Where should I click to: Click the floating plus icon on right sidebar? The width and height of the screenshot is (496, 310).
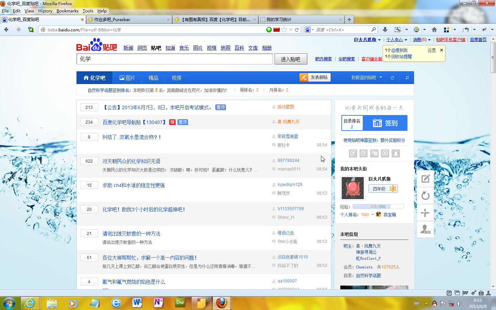[425, 213]
